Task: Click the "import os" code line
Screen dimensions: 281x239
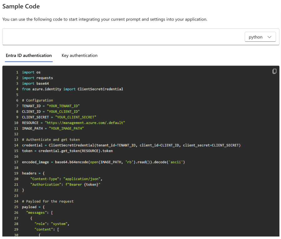Action: (x=31, y=72)
